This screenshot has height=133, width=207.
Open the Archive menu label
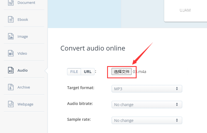pos(24,87)
